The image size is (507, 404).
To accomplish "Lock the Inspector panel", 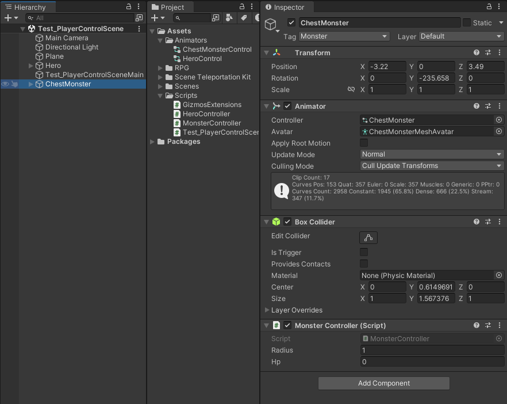I will [489, 6].
